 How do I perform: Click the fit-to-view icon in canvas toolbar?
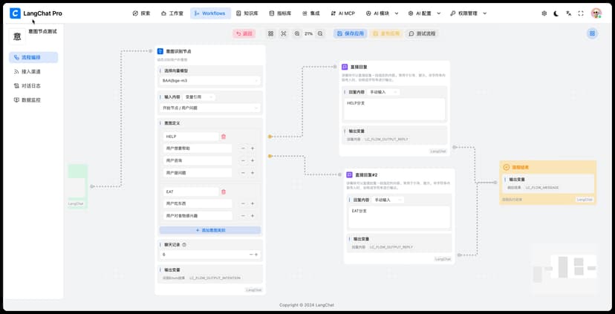tap(283, 33)
